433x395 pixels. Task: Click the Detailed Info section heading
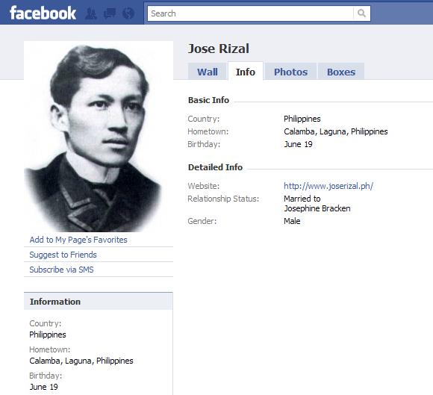215,167
